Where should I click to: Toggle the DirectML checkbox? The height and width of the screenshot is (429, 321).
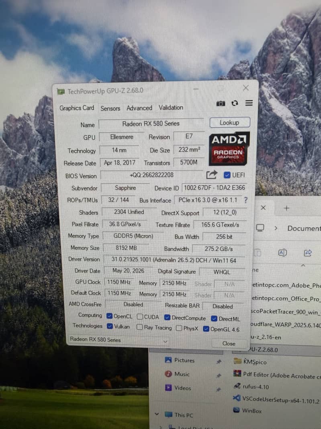[214, 318]
